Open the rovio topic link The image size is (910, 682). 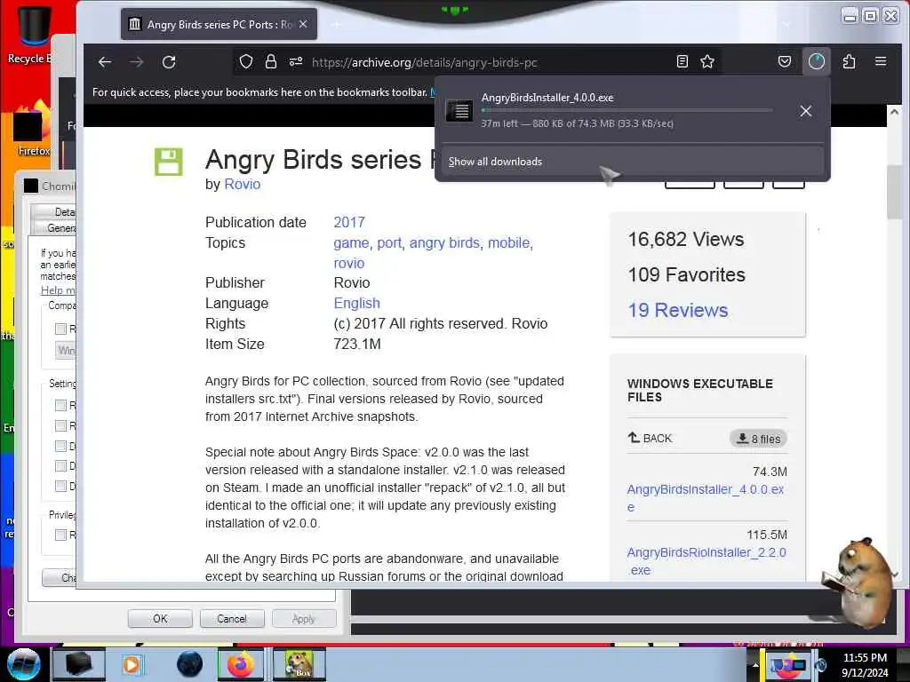pos(348,263)
